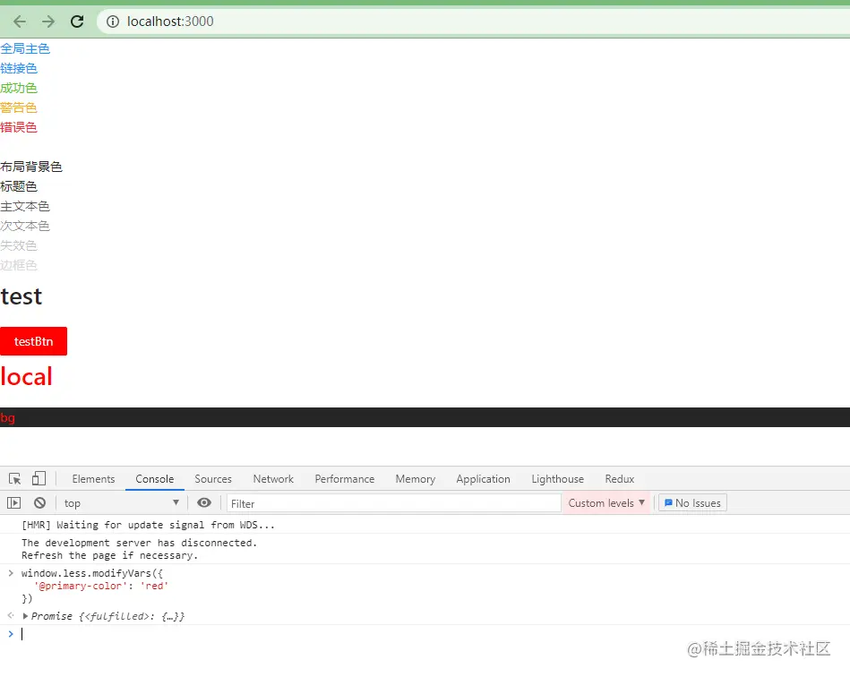Image resolution: width=850 pixels, height=677 pixels.
Task: Toggle the device toolbar icon
Action: [39, 478]
